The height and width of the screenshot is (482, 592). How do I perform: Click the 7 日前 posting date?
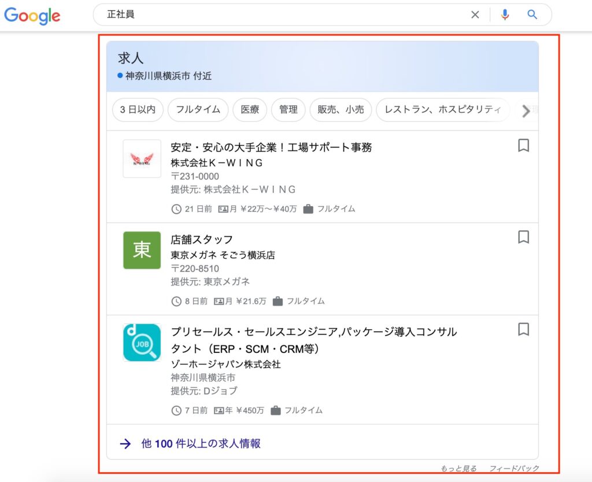coord(197,410)
